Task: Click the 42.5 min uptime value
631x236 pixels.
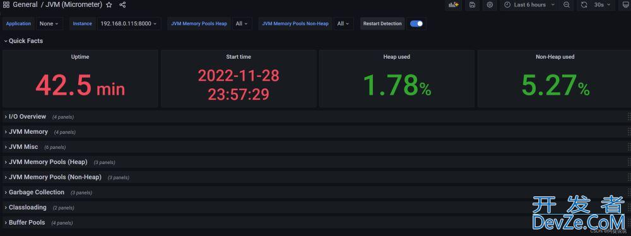Action: coord(80,85)
